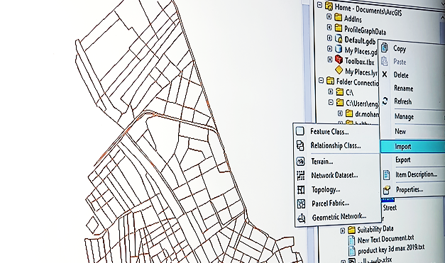Click the Relationship Class icon

300,145
